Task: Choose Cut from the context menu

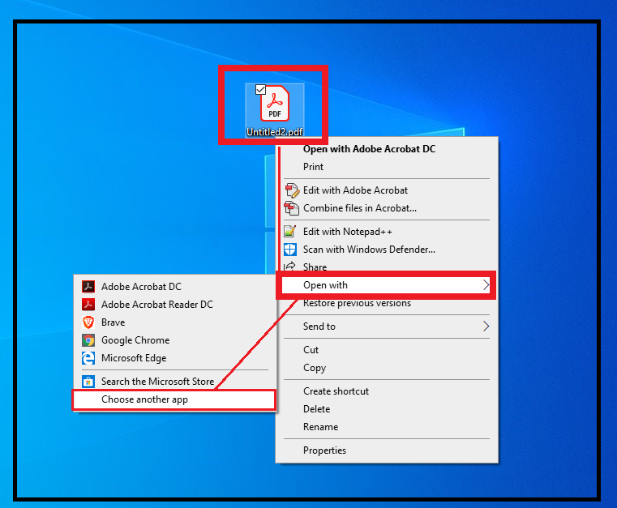Action: pos(311,350)
